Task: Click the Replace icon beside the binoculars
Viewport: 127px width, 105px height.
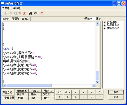Action: tap(36, 13)
